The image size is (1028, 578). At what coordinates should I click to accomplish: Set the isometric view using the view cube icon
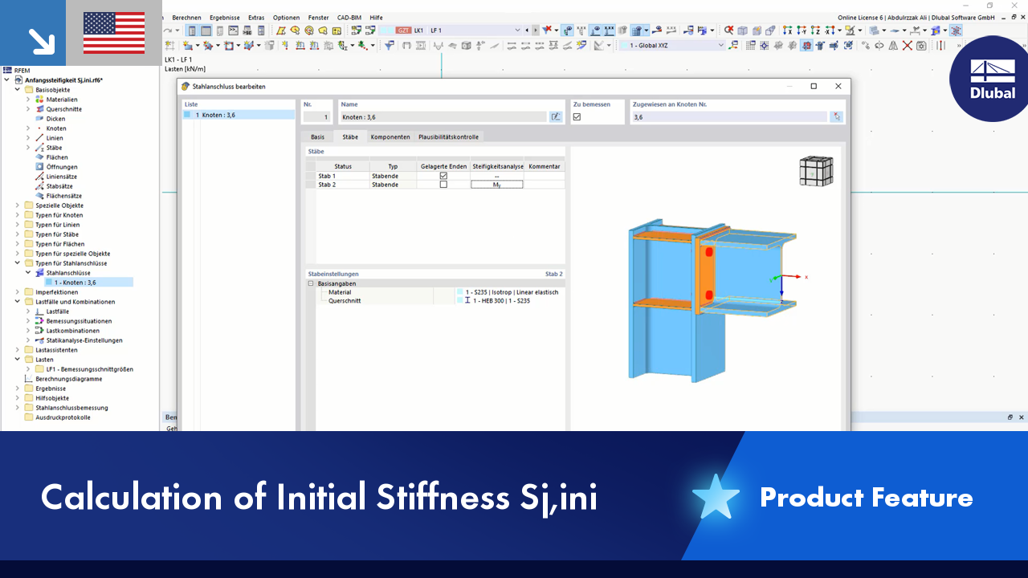click(x=742, y=30)
